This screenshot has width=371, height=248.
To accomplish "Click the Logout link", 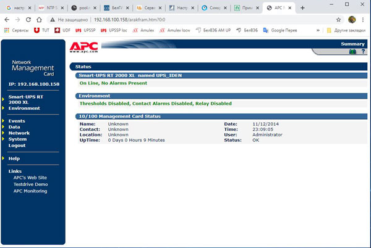I will 17,145.
